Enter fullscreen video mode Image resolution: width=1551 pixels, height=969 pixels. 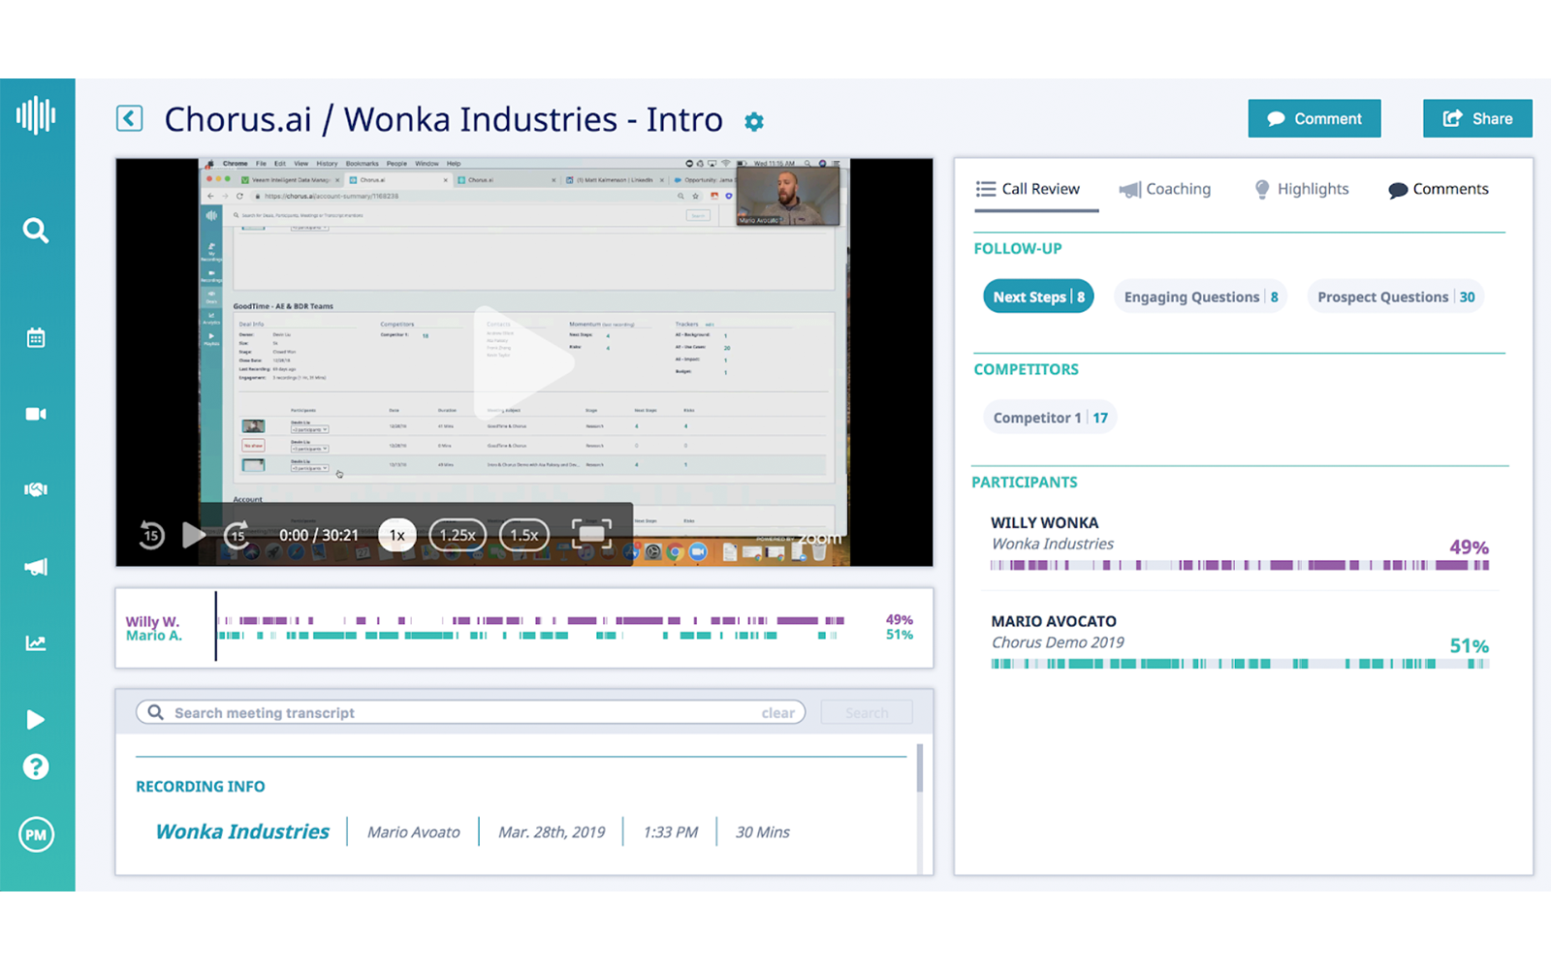(x=591, y=534)
